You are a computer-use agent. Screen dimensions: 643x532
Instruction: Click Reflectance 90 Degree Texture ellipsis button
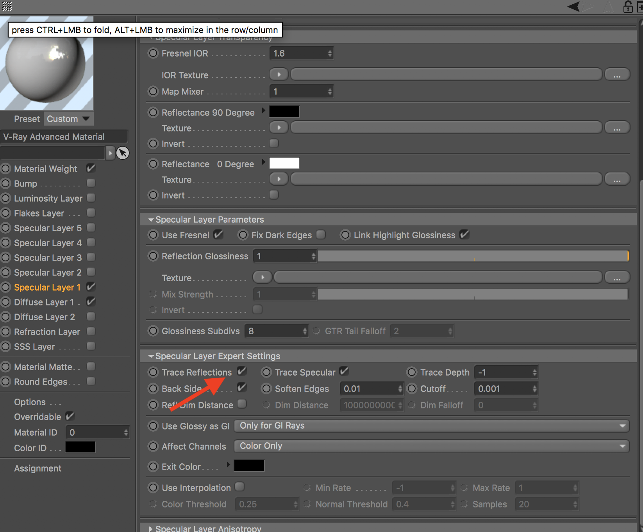coord(617,128)
